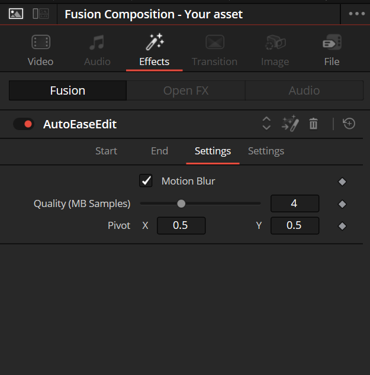The image size is (370, 375).
Task: Click the single viewer mode image icon
Action: tap(16, 14)
